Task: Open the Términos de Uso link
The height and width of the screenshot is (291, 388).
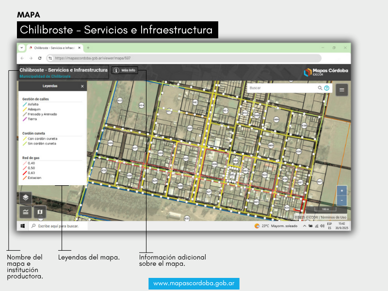Action: pos(334,217)
